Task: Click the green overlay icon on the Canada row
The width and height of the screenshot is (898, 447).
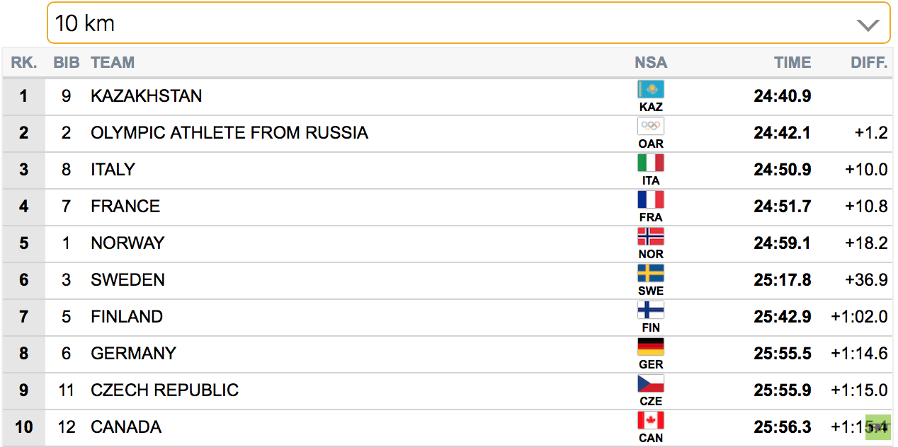Action: [877, 427]
